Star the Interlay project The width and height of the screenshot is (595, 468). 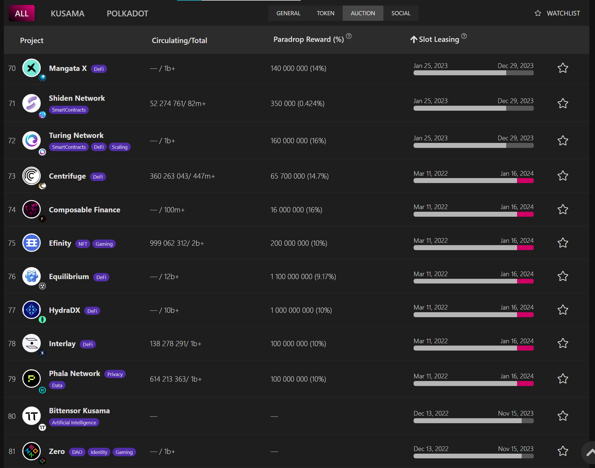[563, 343]
